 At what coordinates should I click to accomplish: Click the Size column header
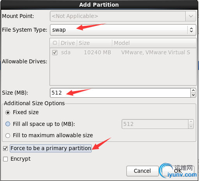tap(94, 43)
